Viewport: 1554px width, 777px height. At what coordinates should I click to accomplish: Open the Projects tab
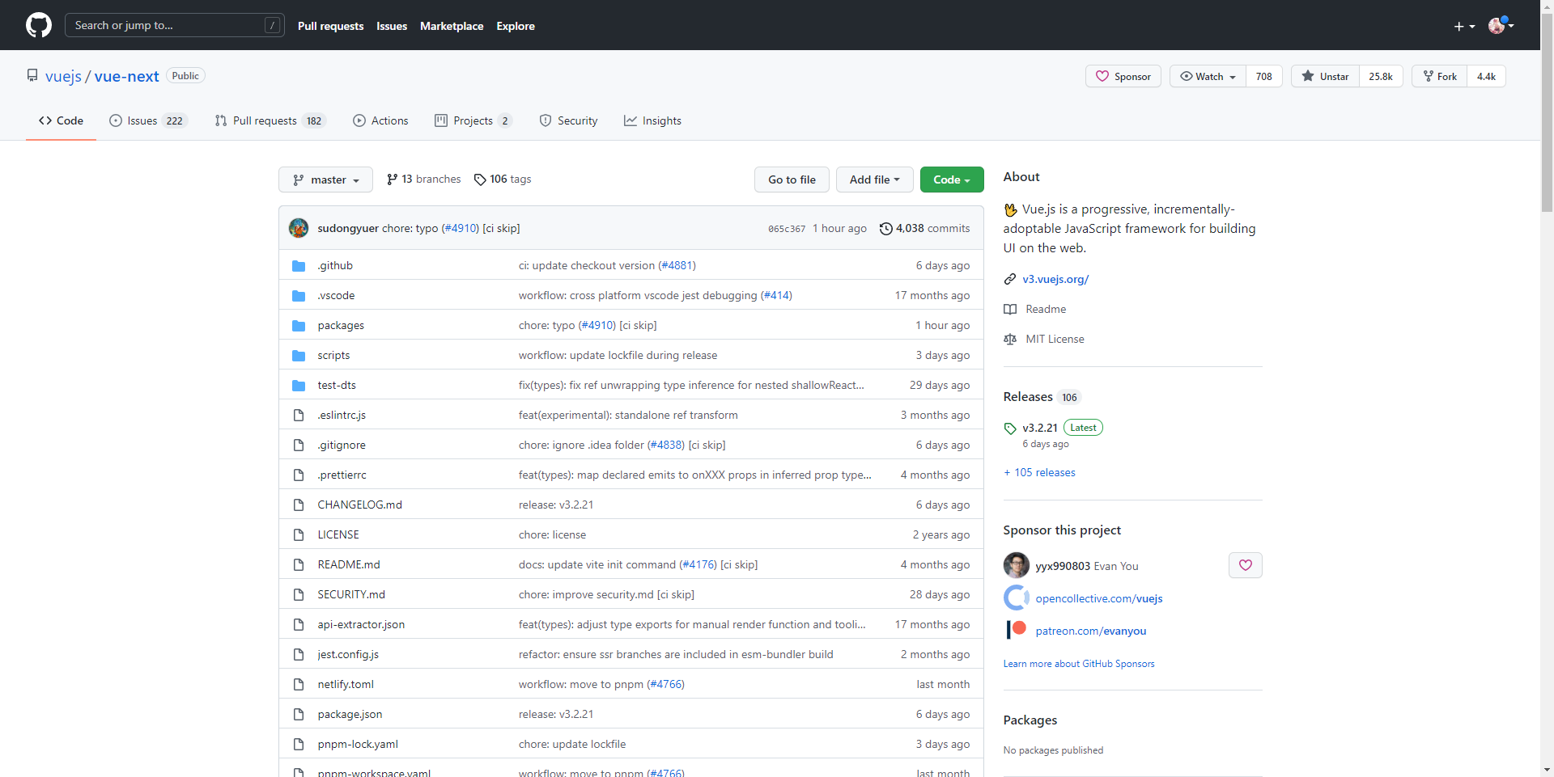coord(473,120)
